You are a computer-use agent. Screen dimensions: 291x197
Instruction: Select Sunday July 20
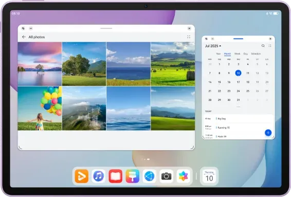click(x=267, y=82)
